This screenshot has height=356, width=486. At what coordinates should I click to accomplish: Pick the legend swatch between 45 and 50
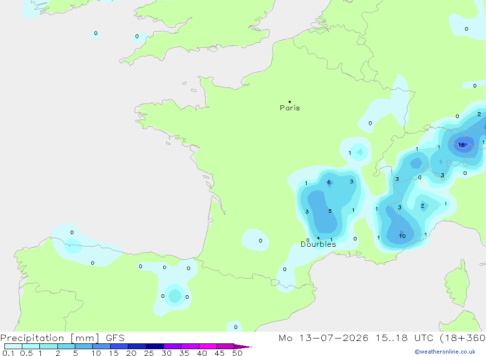point(226,346)
